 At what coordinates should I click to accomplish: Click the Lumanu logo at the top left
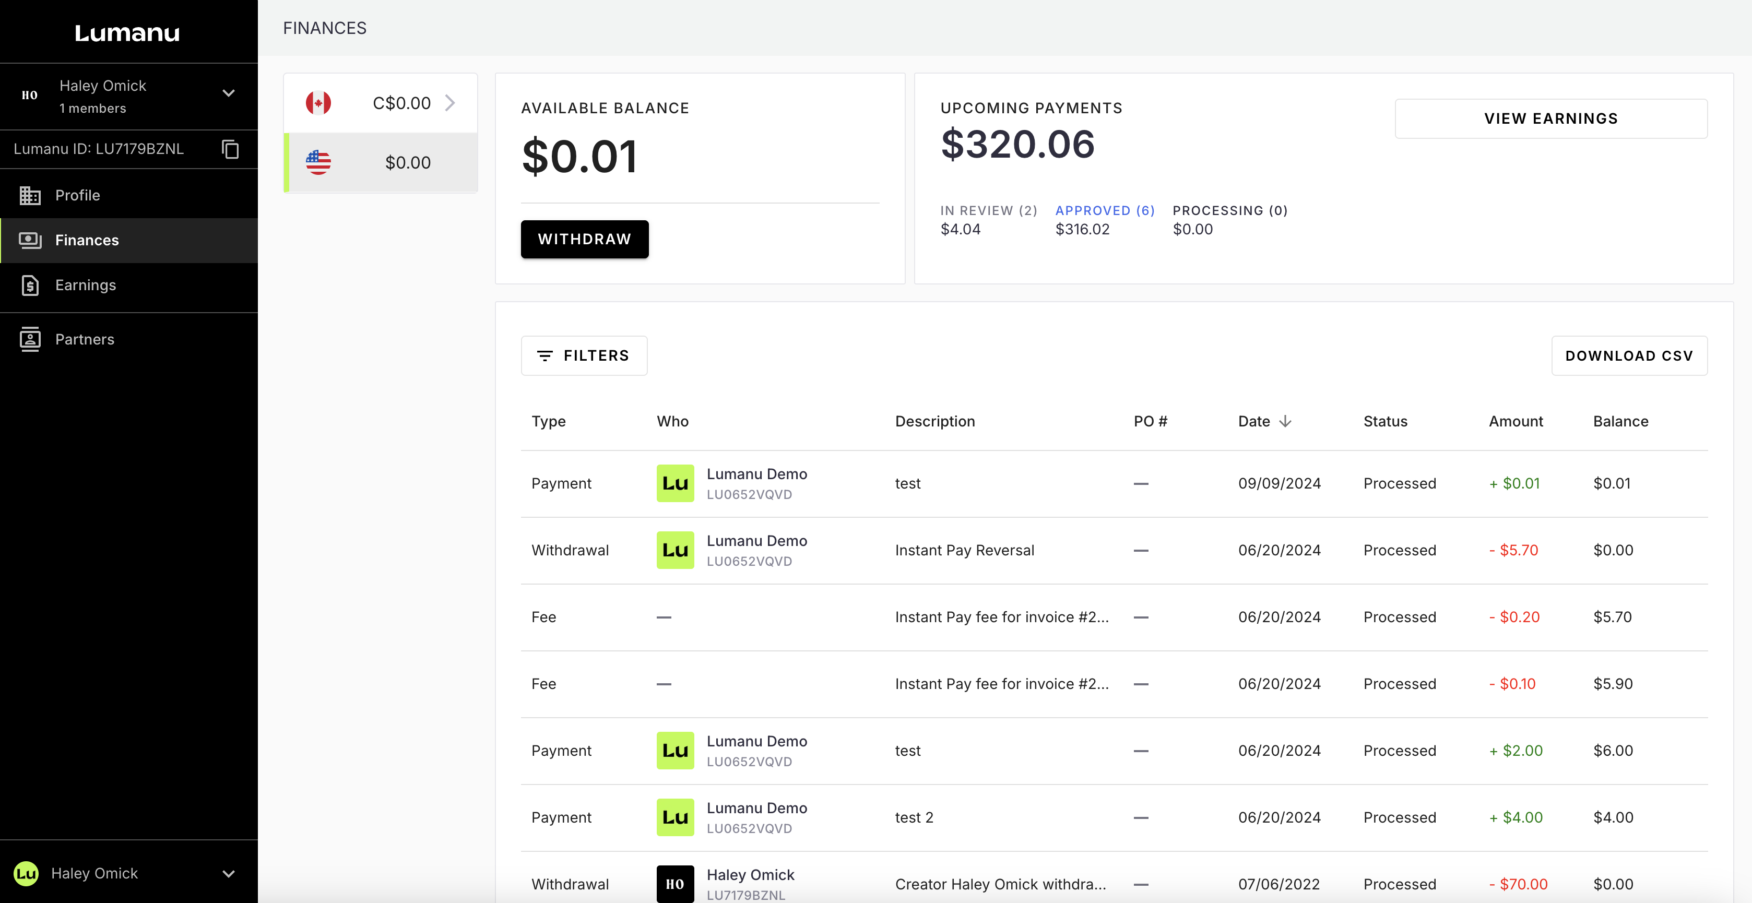pyautogui.click(x=127, y=33)
